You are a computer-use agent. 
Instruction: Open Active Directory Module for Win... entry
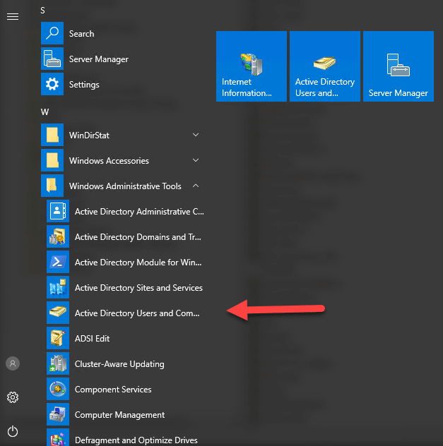138,263
